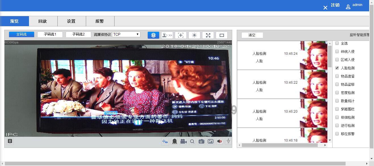Click the 监听智能报警 header label
The height and width of the screenshot is (166, 374).
pyautogui.click(x=360, y=35)
